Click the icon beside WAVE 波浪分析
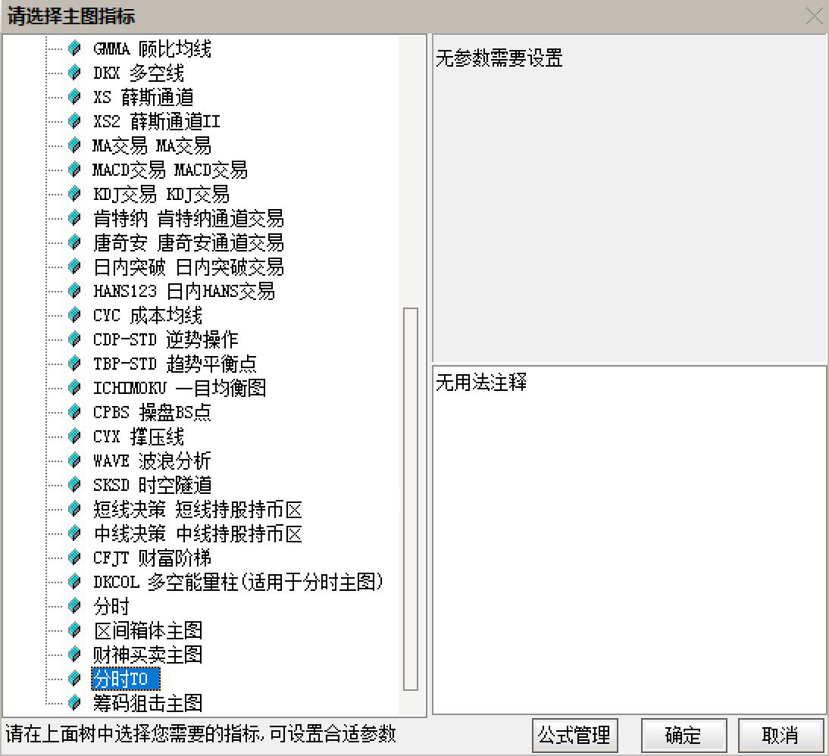Image resolution: width=829 pixels, height=756 pixels. 73,461
